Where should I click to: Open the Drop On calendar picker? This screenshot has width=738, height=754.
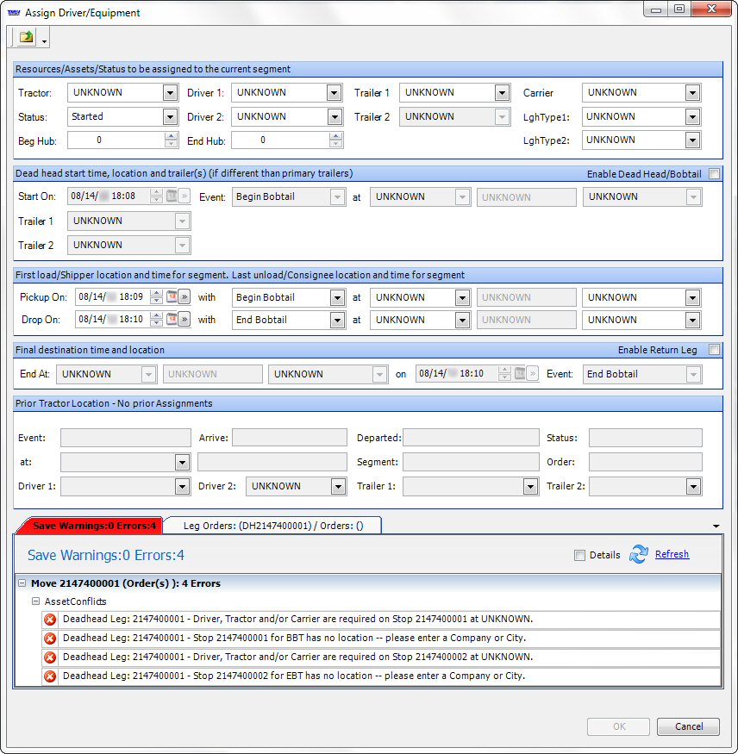(171, 320)
